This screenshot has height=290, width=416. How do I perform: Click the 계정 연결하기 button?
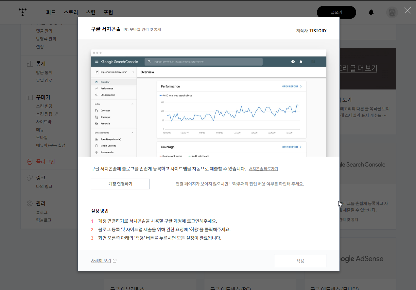click(x=120, y=184)
